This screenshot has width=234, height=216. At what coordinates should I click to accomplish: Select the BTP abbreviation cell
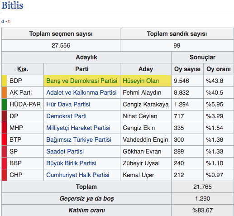click(x=25, y=139)
